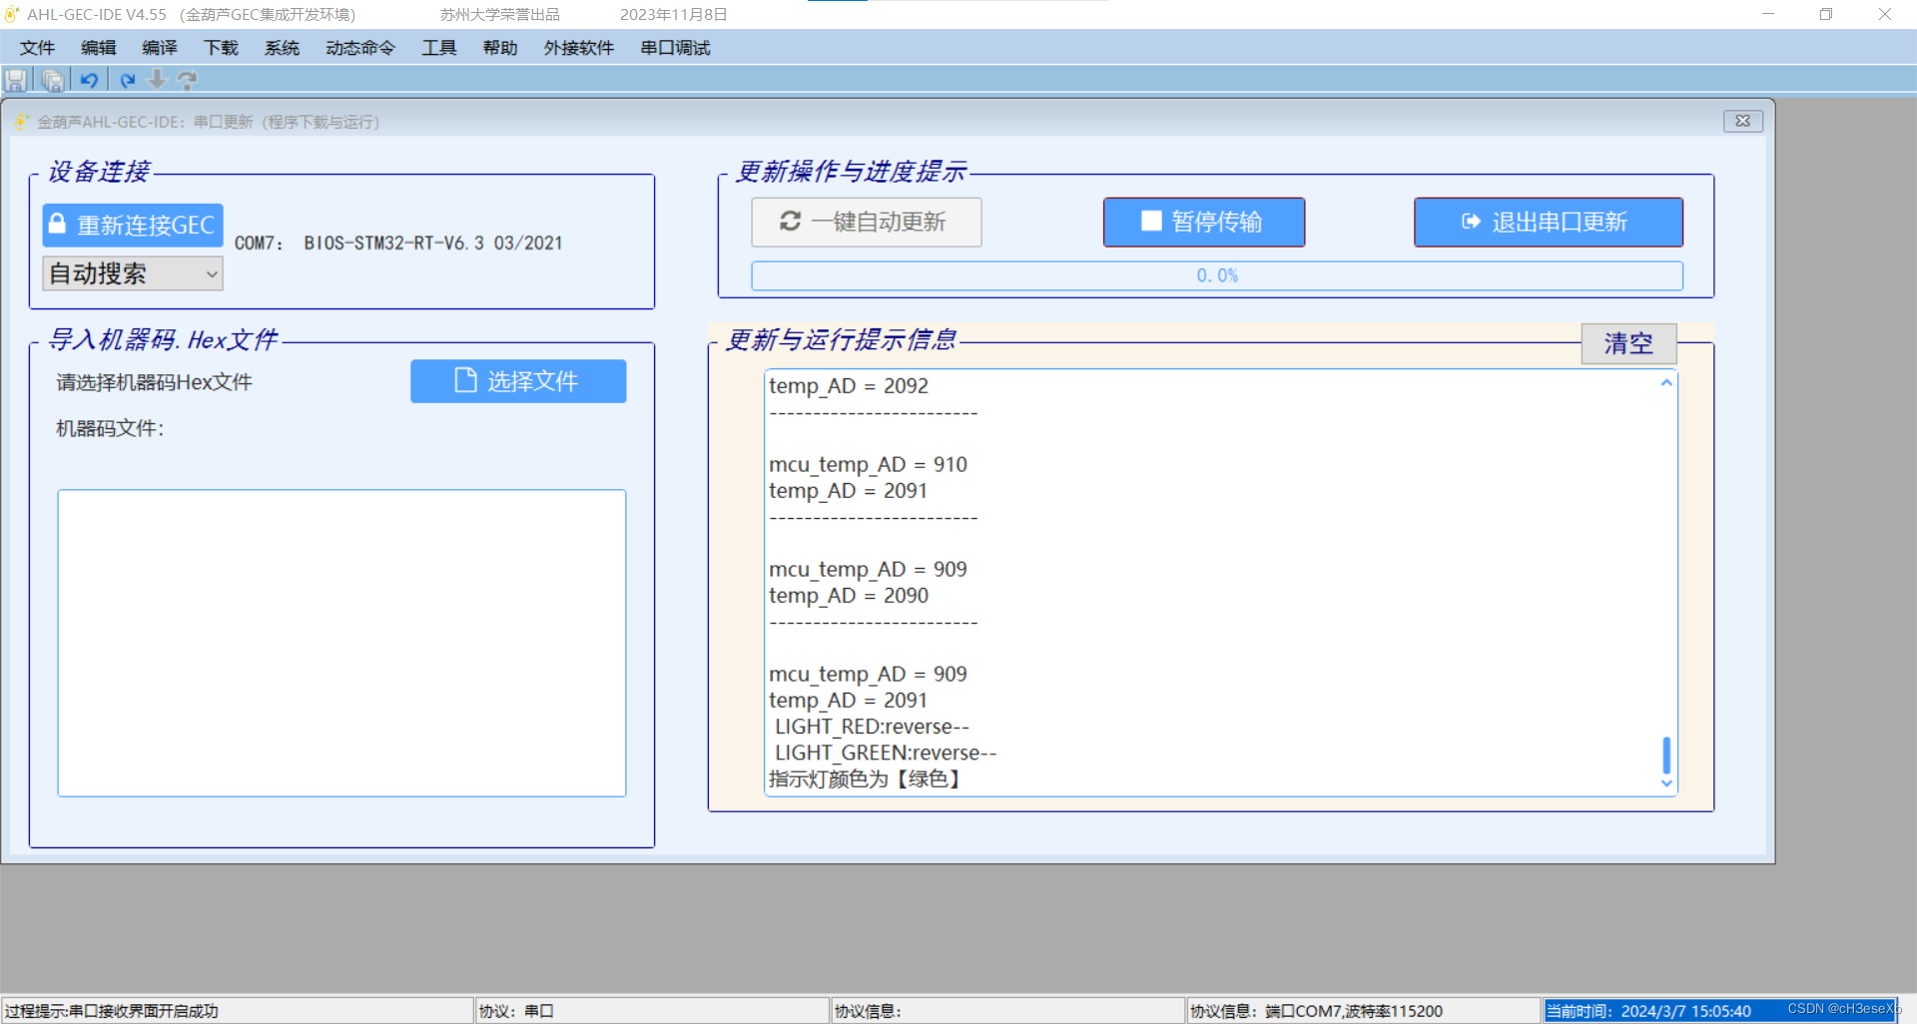The width and height of the screenshot is (1917, 1024).
Task: Open the 下载 menu
Action: (221, 48)
